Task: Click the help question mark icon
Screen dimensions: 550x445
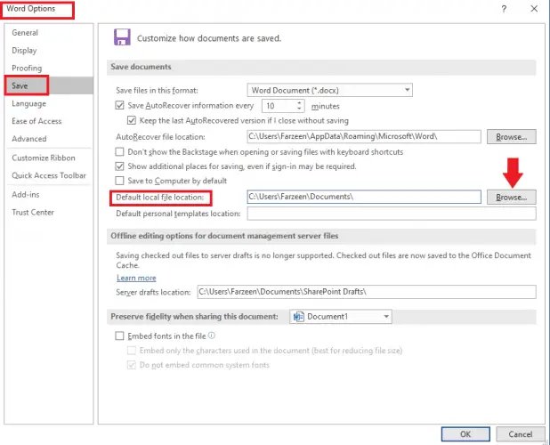Action: click(504, 9)
